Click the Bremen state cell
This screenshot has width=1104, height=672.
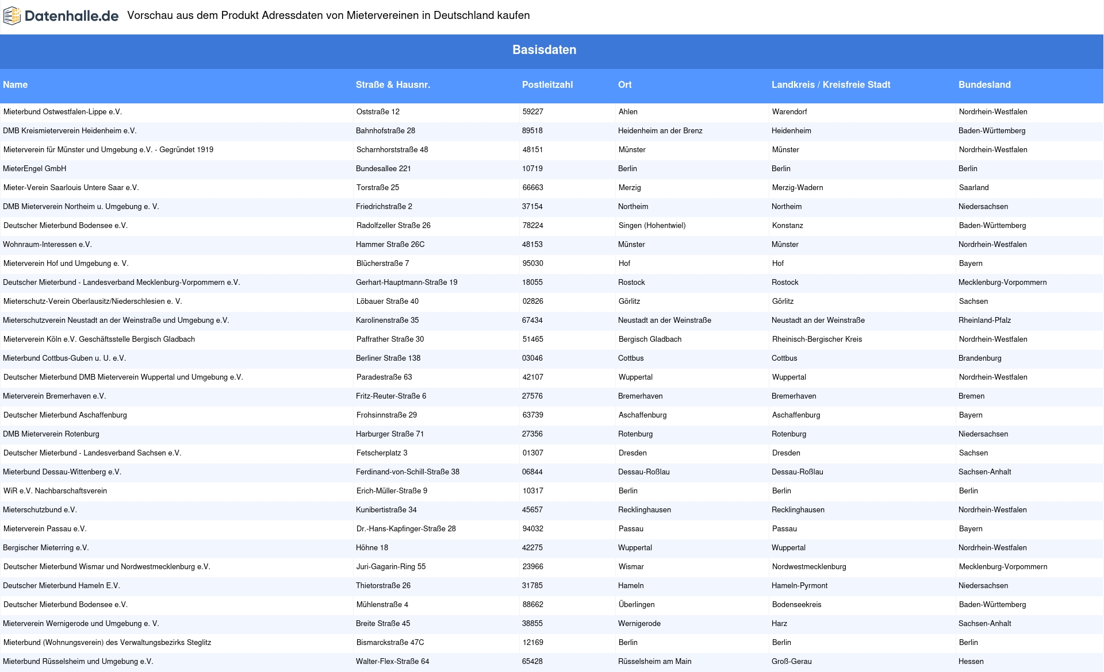pos(972,396)
